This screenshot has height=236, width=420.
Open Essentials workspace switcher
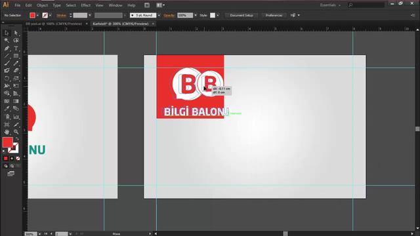(x=330, y=5)
